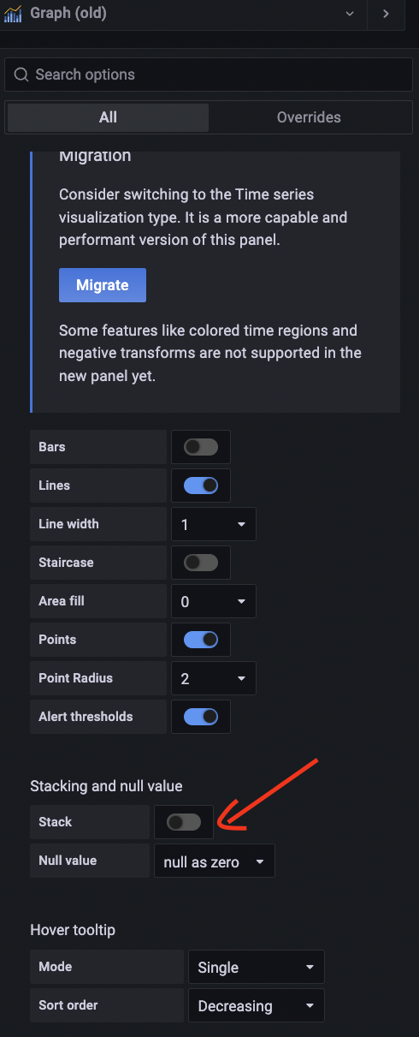Select the All tab
This screenshot has width=419, height=1037.
(108, 117)
